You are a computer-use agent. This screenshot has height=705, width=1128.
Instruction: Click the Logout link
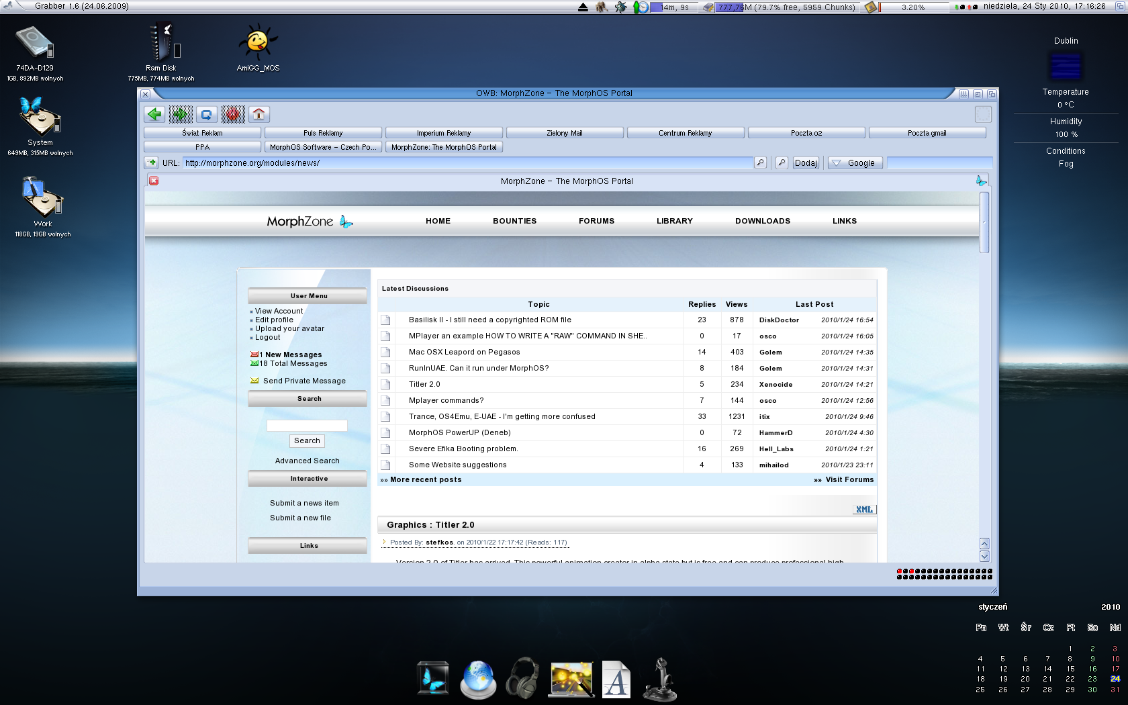point(267,337)
